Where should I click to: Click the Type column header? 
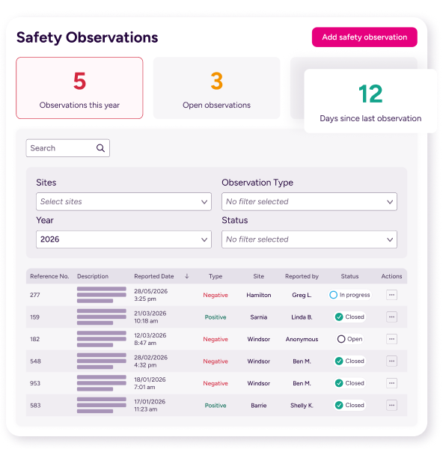[x=216, y=276]
